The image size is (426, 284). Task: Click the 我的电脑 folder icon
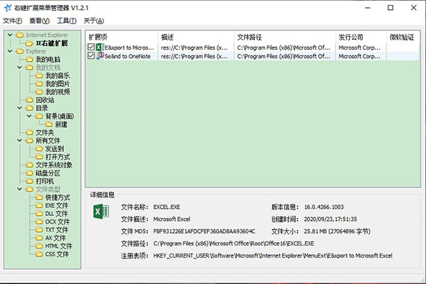(x=29, y=59)
